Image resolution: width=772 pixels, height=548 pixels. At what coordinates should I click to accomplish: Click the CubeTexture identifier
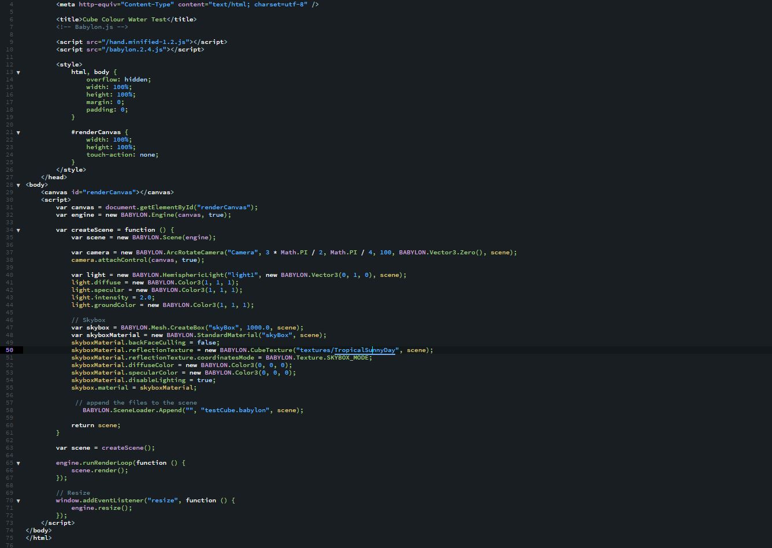click(271, 350)
